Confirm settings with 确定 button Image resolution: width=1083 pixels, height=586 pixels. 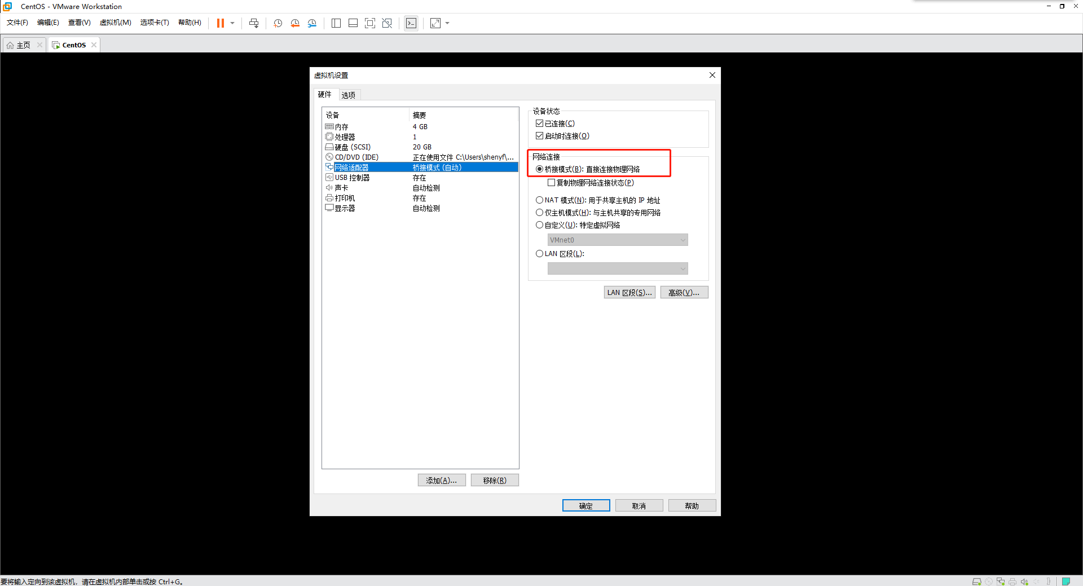point(585,505)
